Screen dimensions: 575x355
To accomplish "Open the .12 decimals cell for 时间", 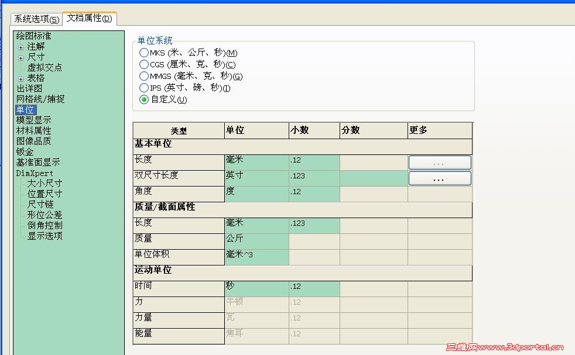I will 314,289.
